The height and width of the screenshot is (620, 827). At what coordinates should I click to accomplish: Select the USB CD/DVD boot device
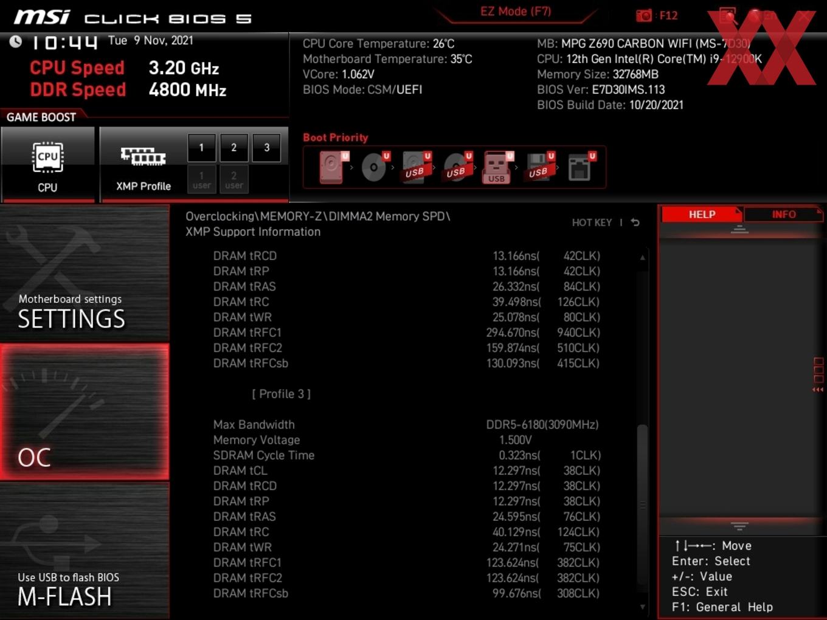point(457,167)
